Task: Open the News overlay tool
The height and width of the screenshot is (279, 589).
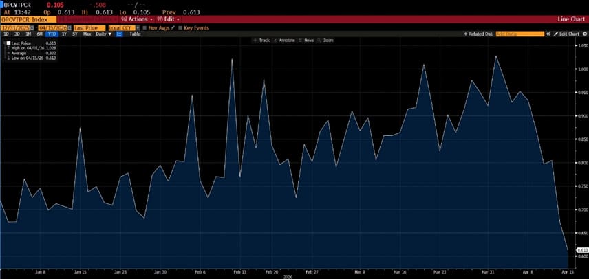Action: click(307, 41)
